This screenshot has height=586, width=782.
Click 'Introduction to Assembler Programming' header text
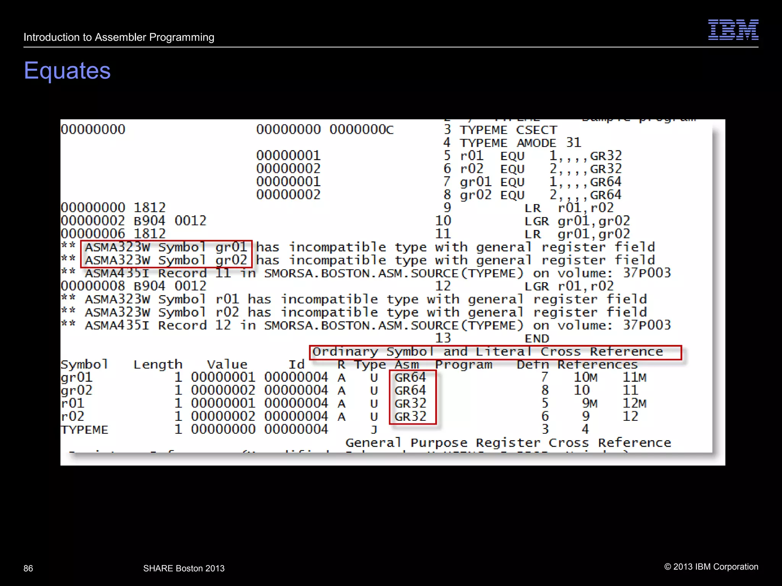(119, 37)
